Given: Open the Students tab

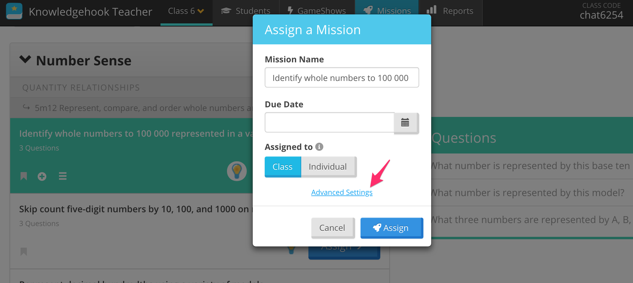Looking at the screenshot, I should pos(246,11).
